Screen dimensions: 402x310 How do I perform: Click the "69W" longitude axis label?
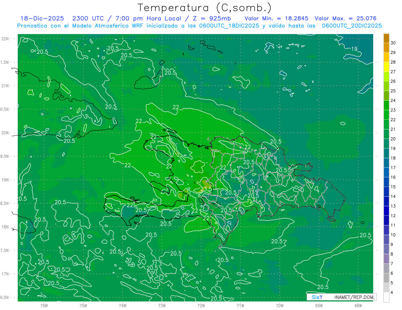tap(319, 305)
